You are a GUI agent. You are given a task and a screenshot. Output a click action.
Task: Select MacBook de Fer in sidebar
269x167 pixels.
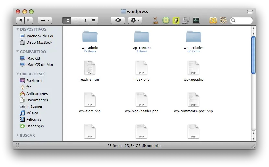tap(37, 36)
